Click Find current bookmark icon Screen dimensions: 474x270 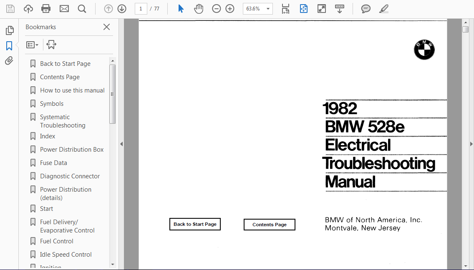pyautogui.click(x=51, y=45)
